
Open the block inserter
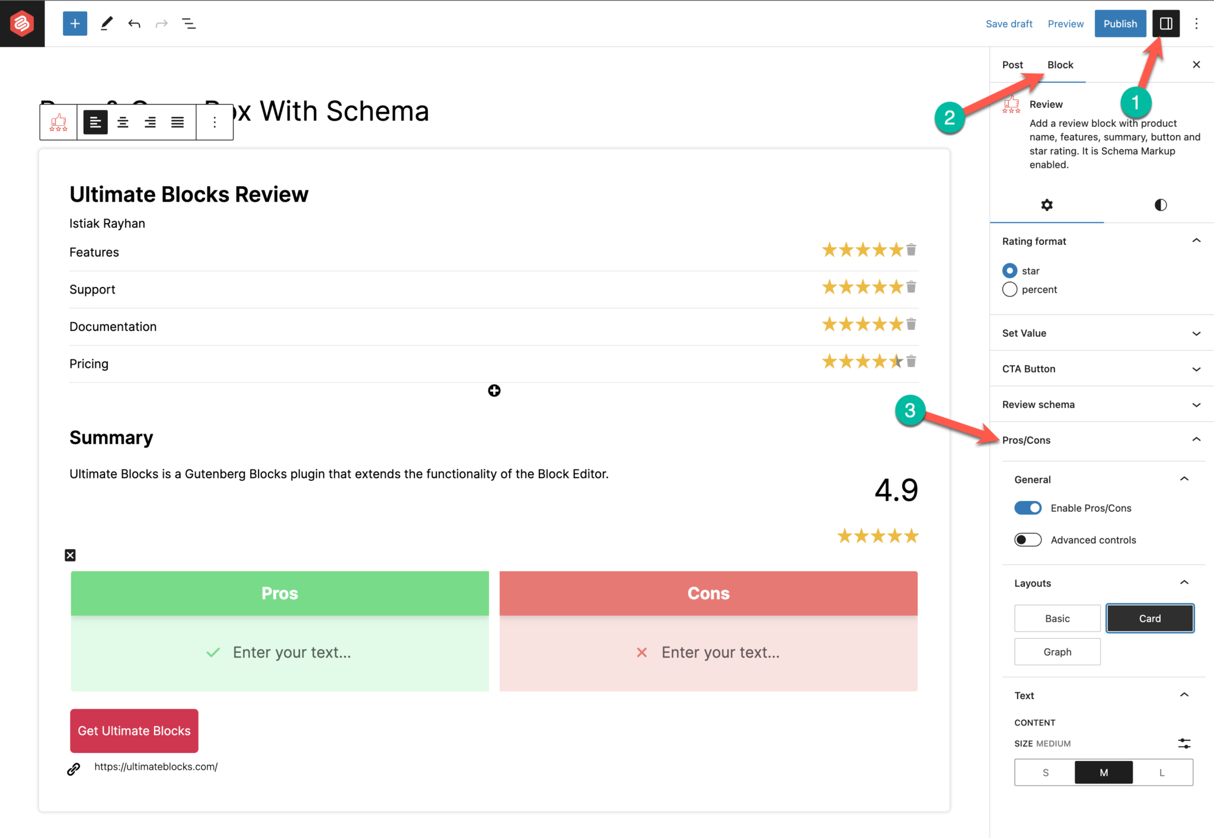(75, 24)
